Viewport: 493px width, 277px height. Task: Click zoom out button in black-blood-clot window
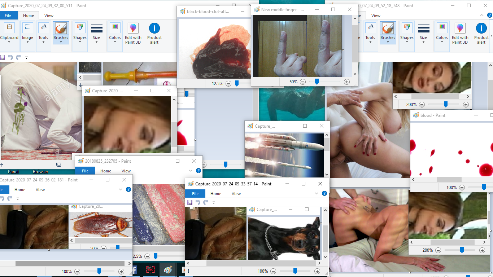(x=228, y=84)
